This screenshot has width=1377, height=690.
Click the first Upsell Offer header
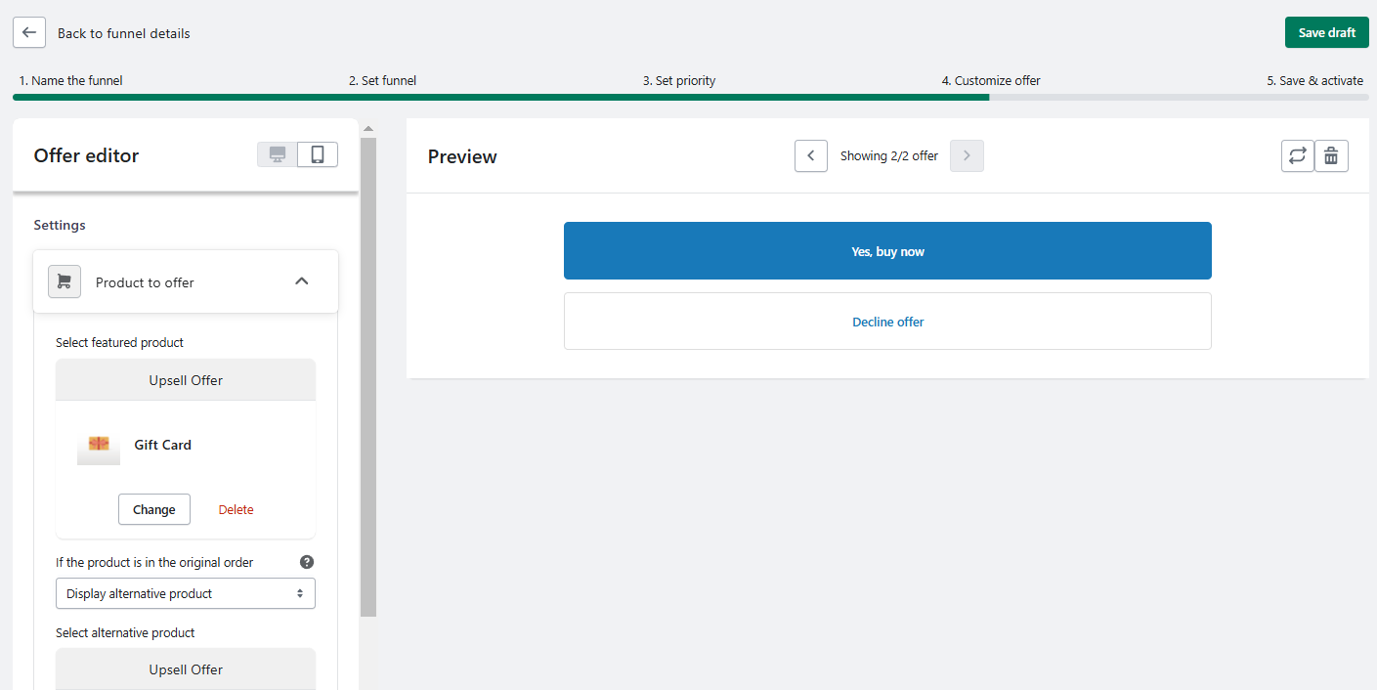(186, 380)
